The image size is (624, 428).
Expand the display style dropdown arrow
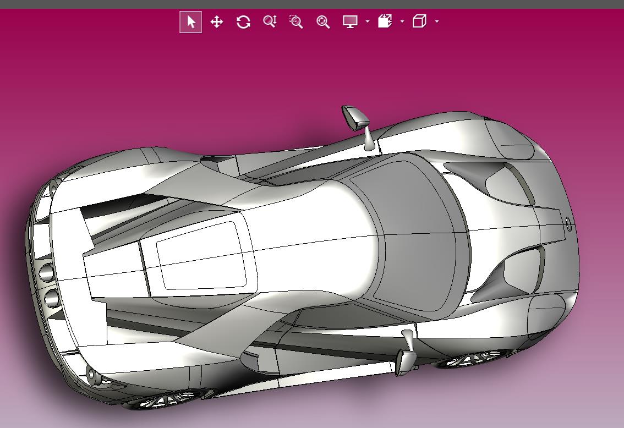coord(368,21)
